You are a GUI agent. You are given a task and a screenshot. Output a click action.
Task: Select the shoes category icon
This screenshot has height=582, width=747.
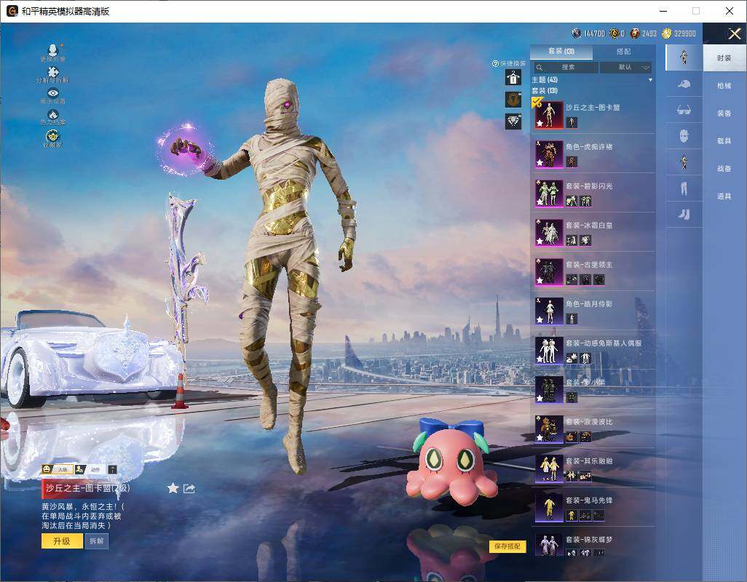coord(684,215)
